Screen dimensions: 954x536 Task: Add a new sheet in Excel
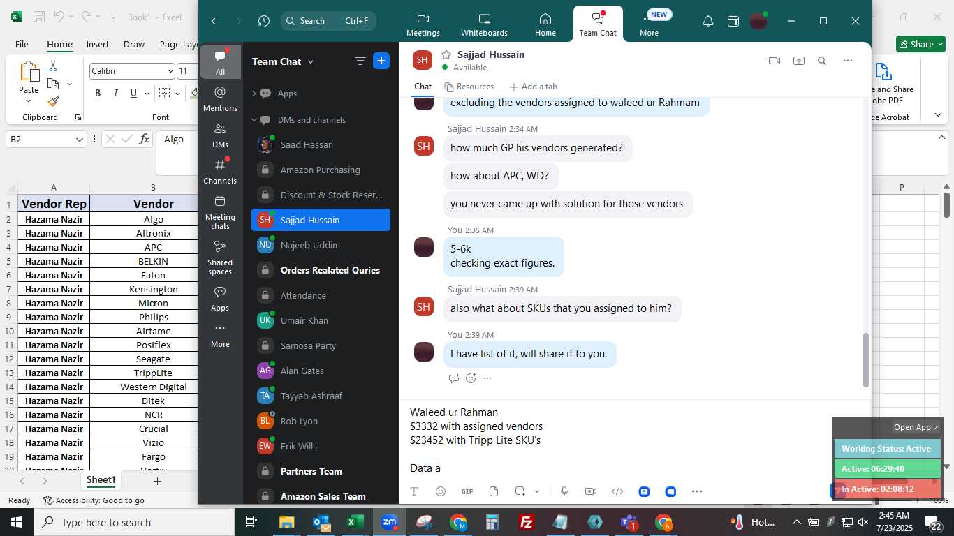157,481
